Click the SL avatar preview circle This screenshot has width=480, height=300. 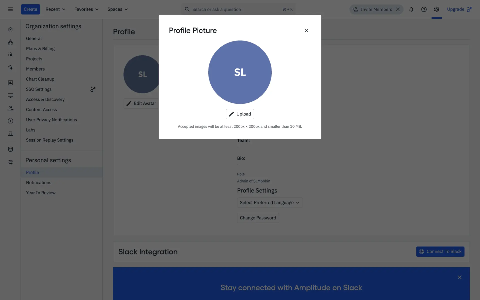click(x=240, y=72)
